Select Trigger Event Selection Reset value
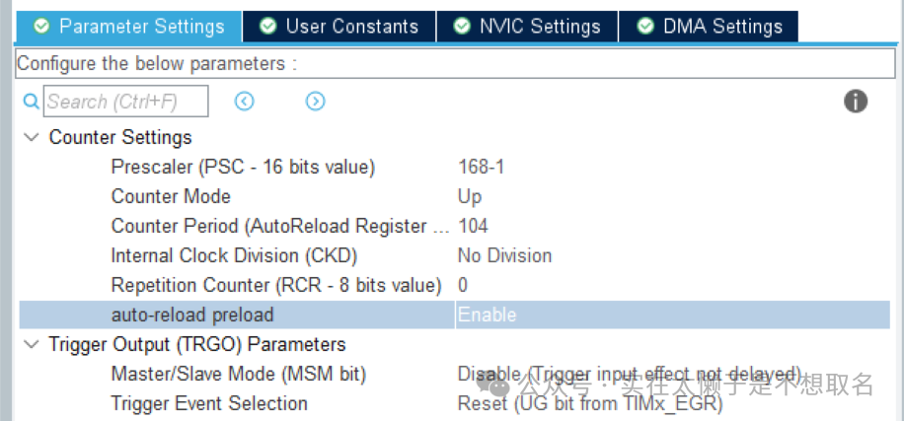This screenshot has width=904, height=421. click(590, 403)
